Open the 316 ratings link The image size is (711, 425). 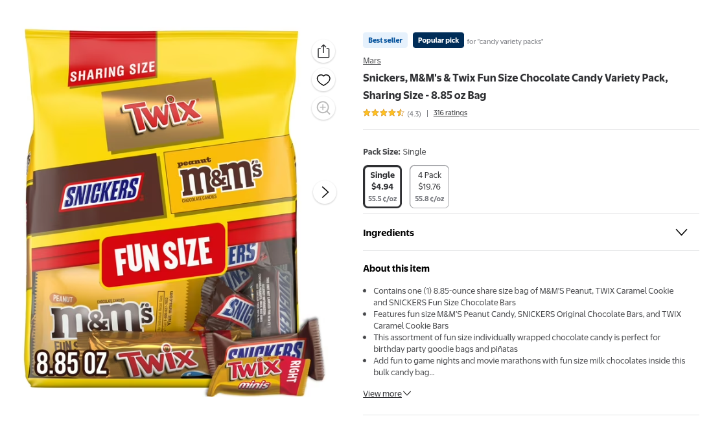coord(450,113)
